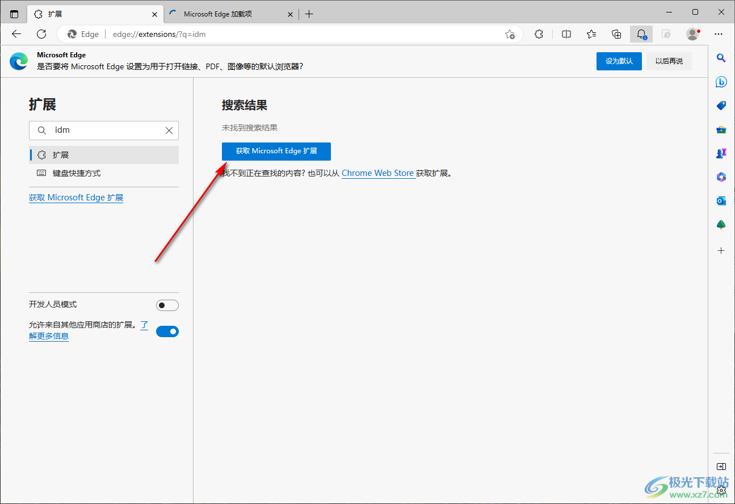This screenshot has width=735, height=504.
Task: Add a sidebar app with plus icon
Action: [x=721, y=250]
